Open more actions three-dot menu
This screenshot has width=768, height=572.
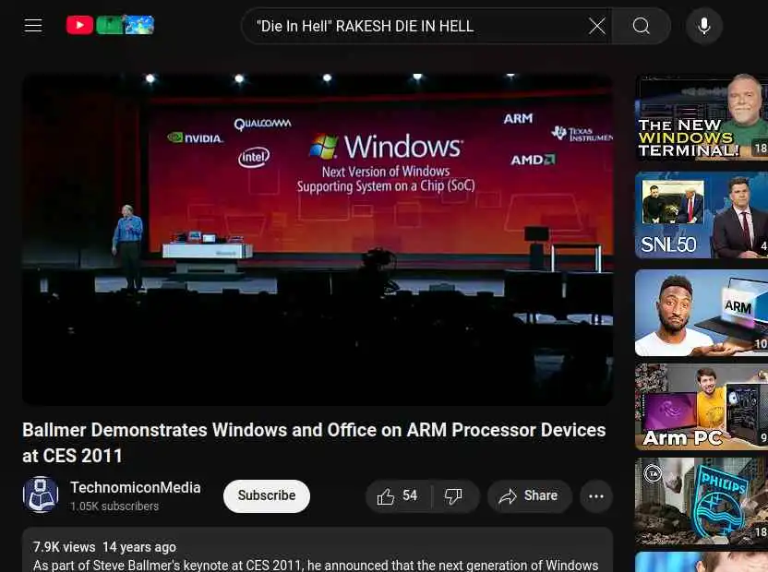pos(596,496)
